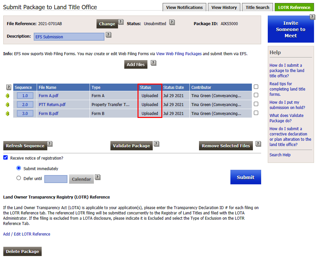Select Submit immediately radio option
This screenshot has height=259, width=318.
click(19, 168)
